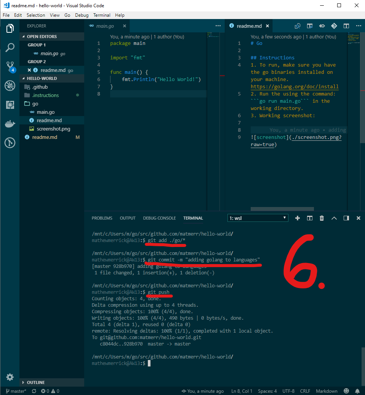Screen dimensions: 365x395
Task: Change language mode Markdown
Action: coord(327,391)
